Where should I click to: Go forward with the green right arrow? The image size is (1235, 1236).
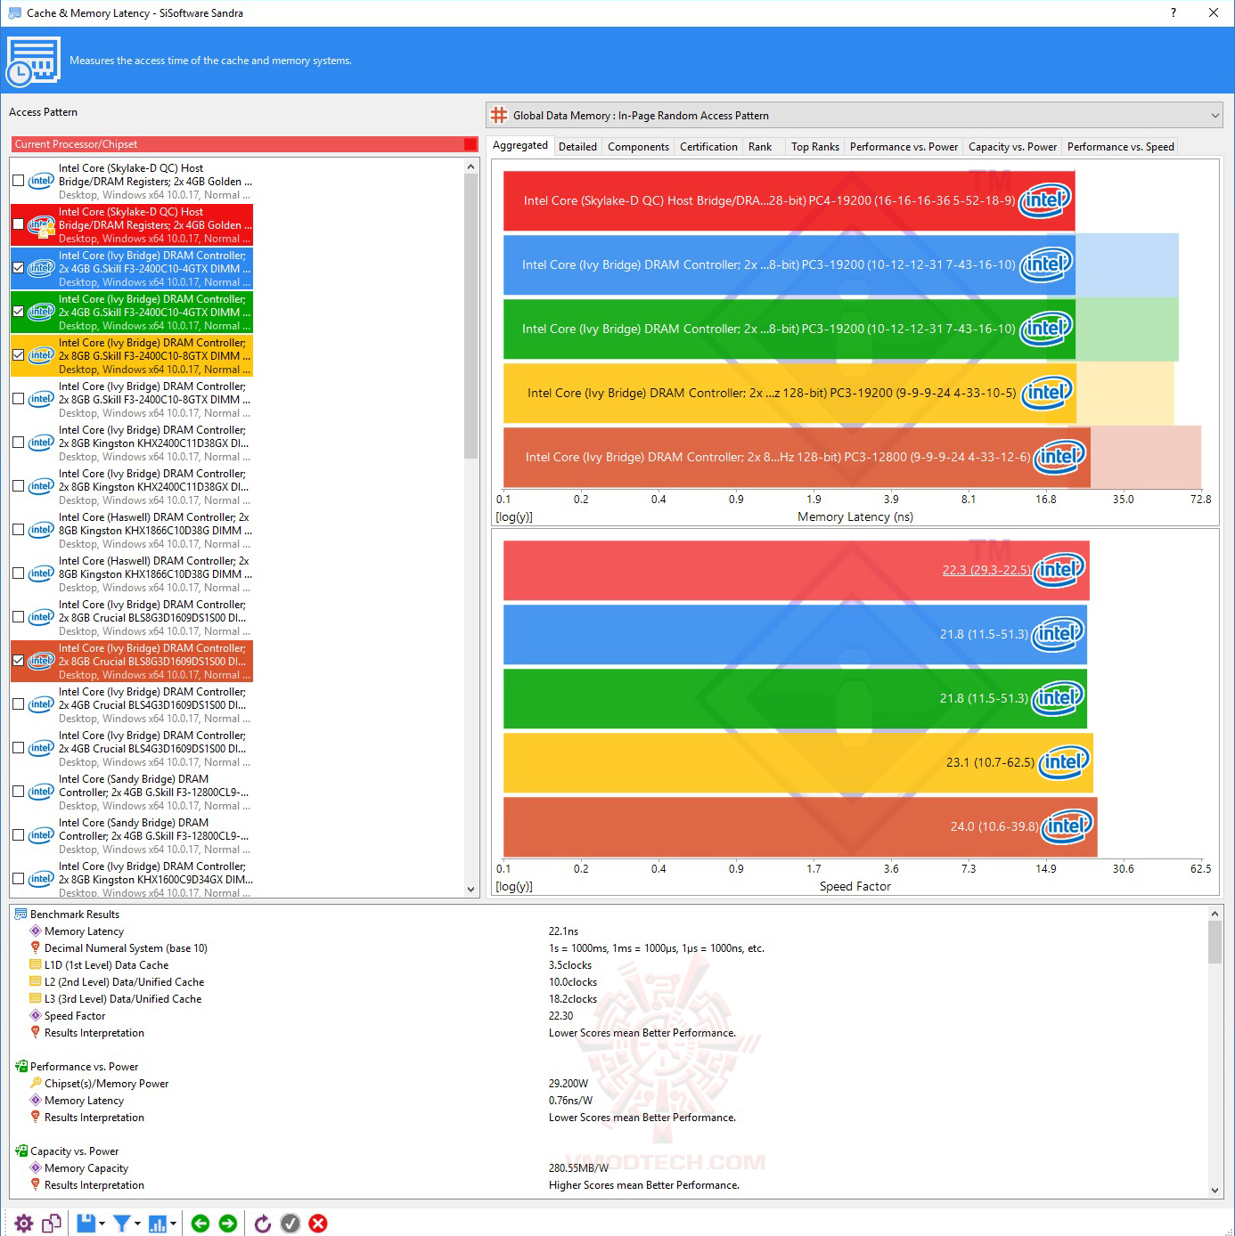tap(228, 1224)
